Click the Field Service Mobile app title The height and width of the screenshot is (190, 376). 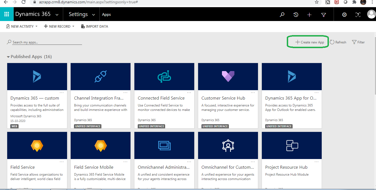coord(94,167)
